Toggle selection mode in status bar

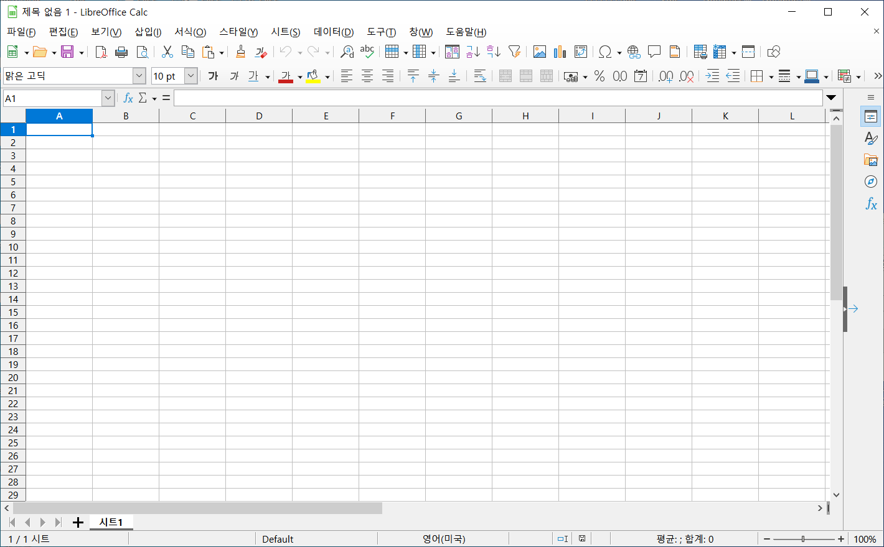563,539
